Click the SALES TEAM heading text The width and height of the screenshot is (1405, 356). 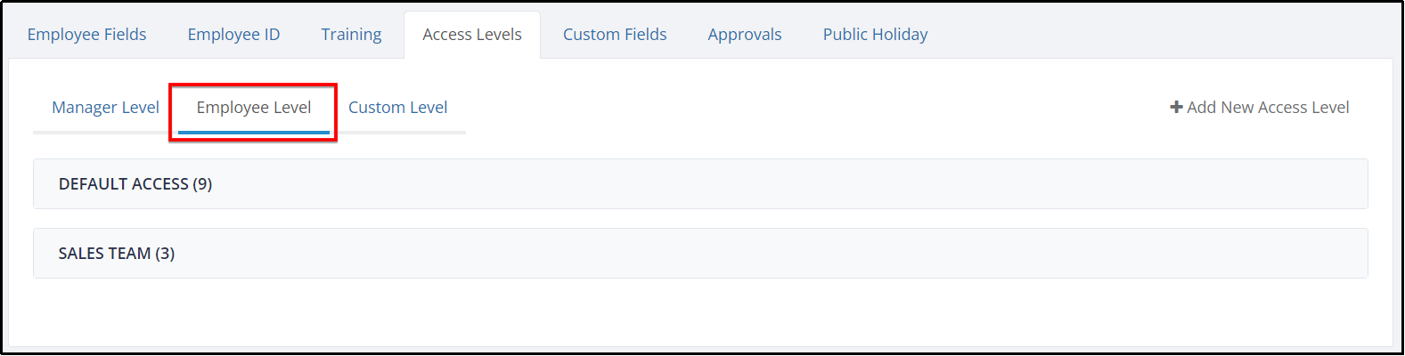pyautogui.click(x=105, y=254)
